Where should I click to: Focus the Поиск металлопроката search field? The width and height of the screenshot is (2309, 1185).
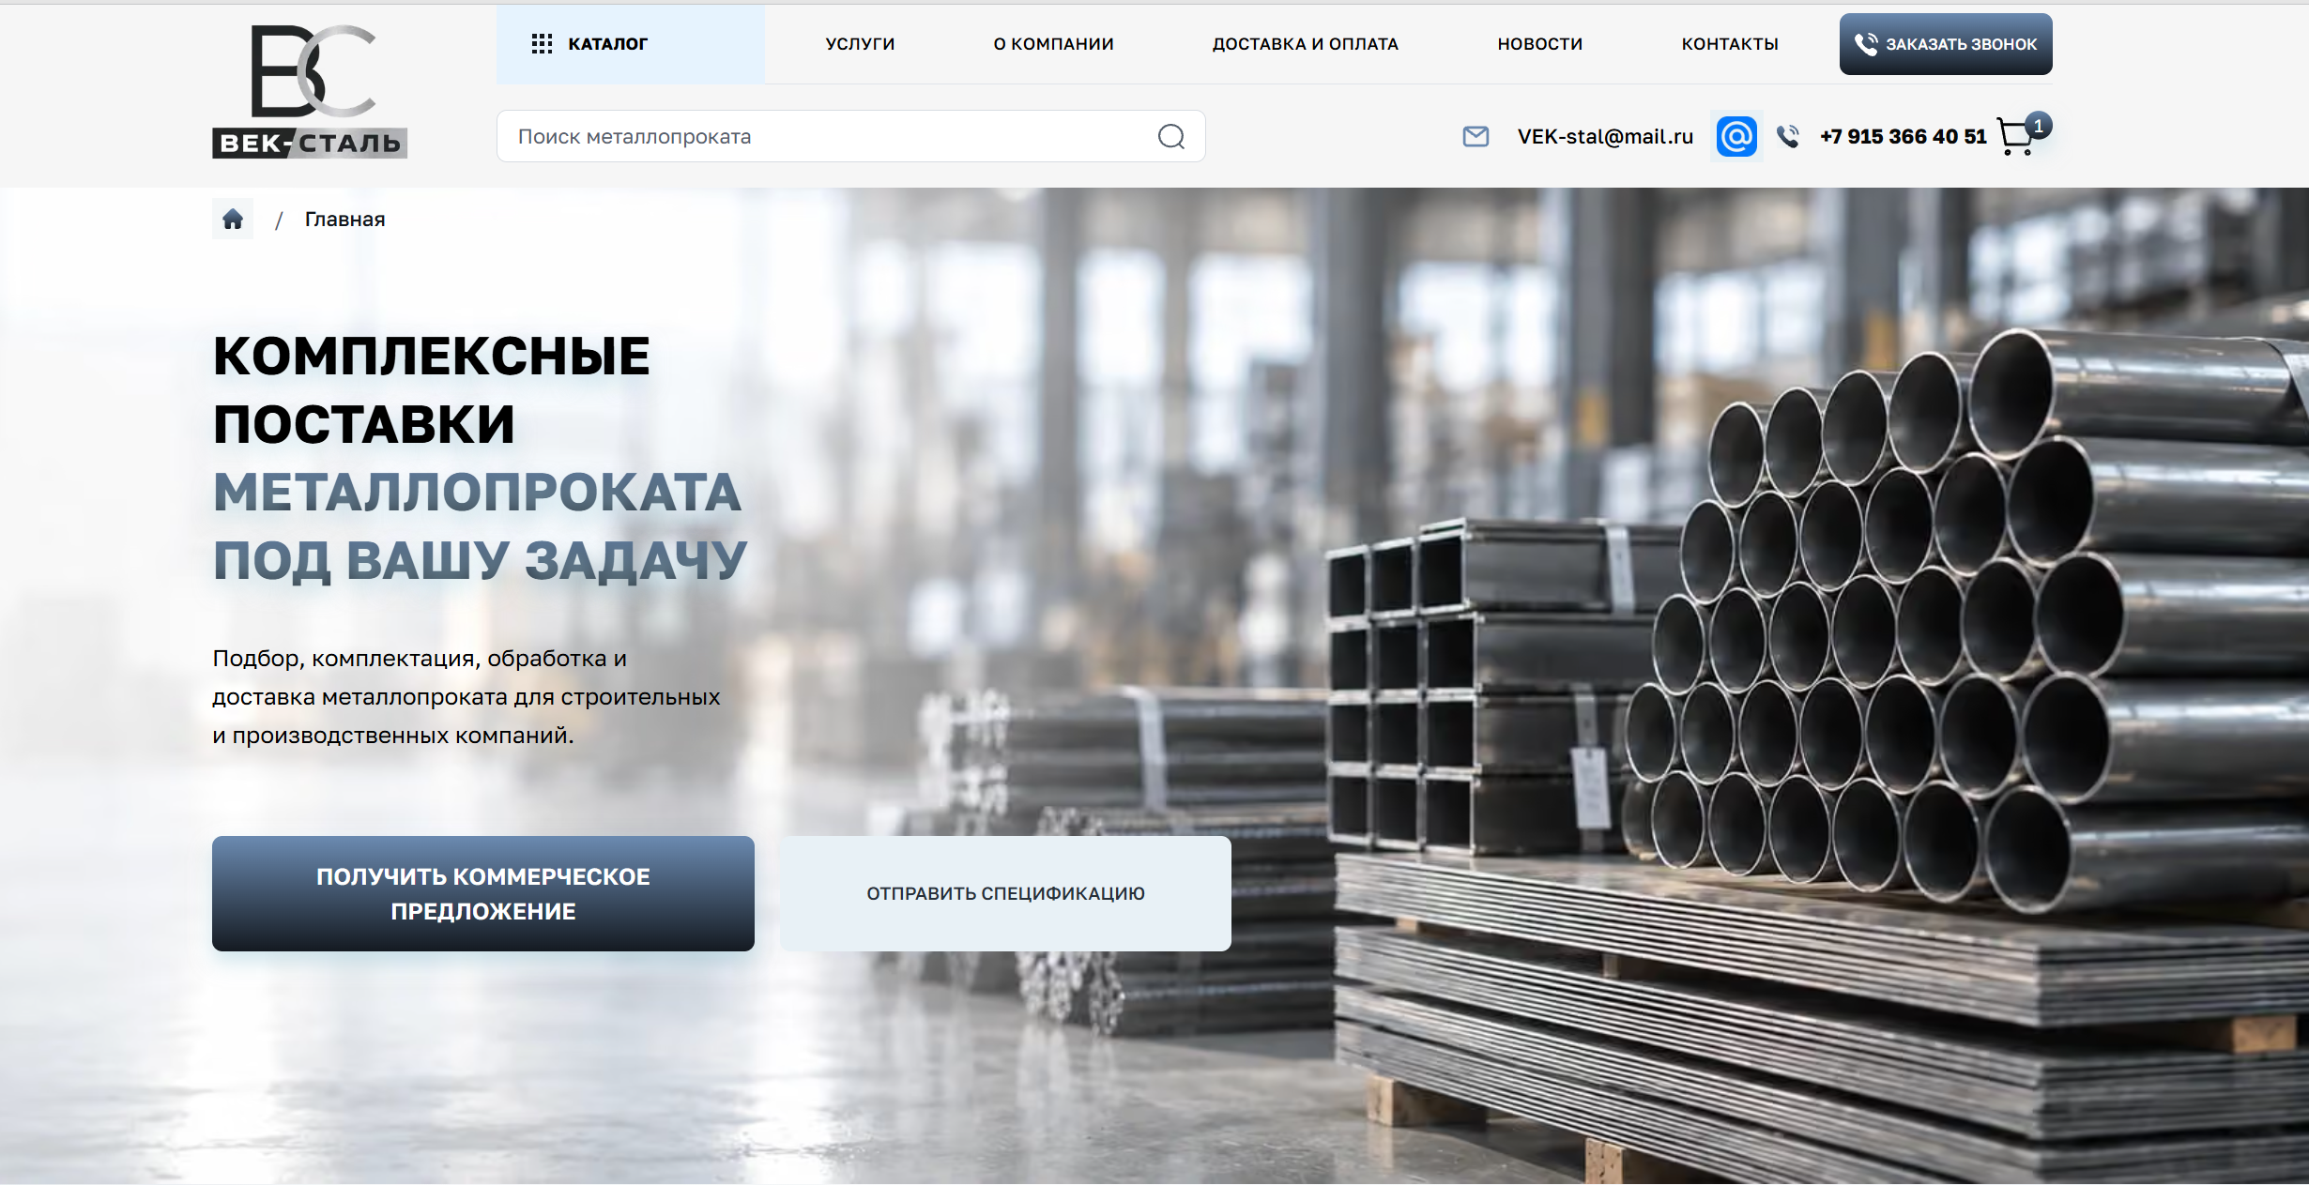coord(850,137)
